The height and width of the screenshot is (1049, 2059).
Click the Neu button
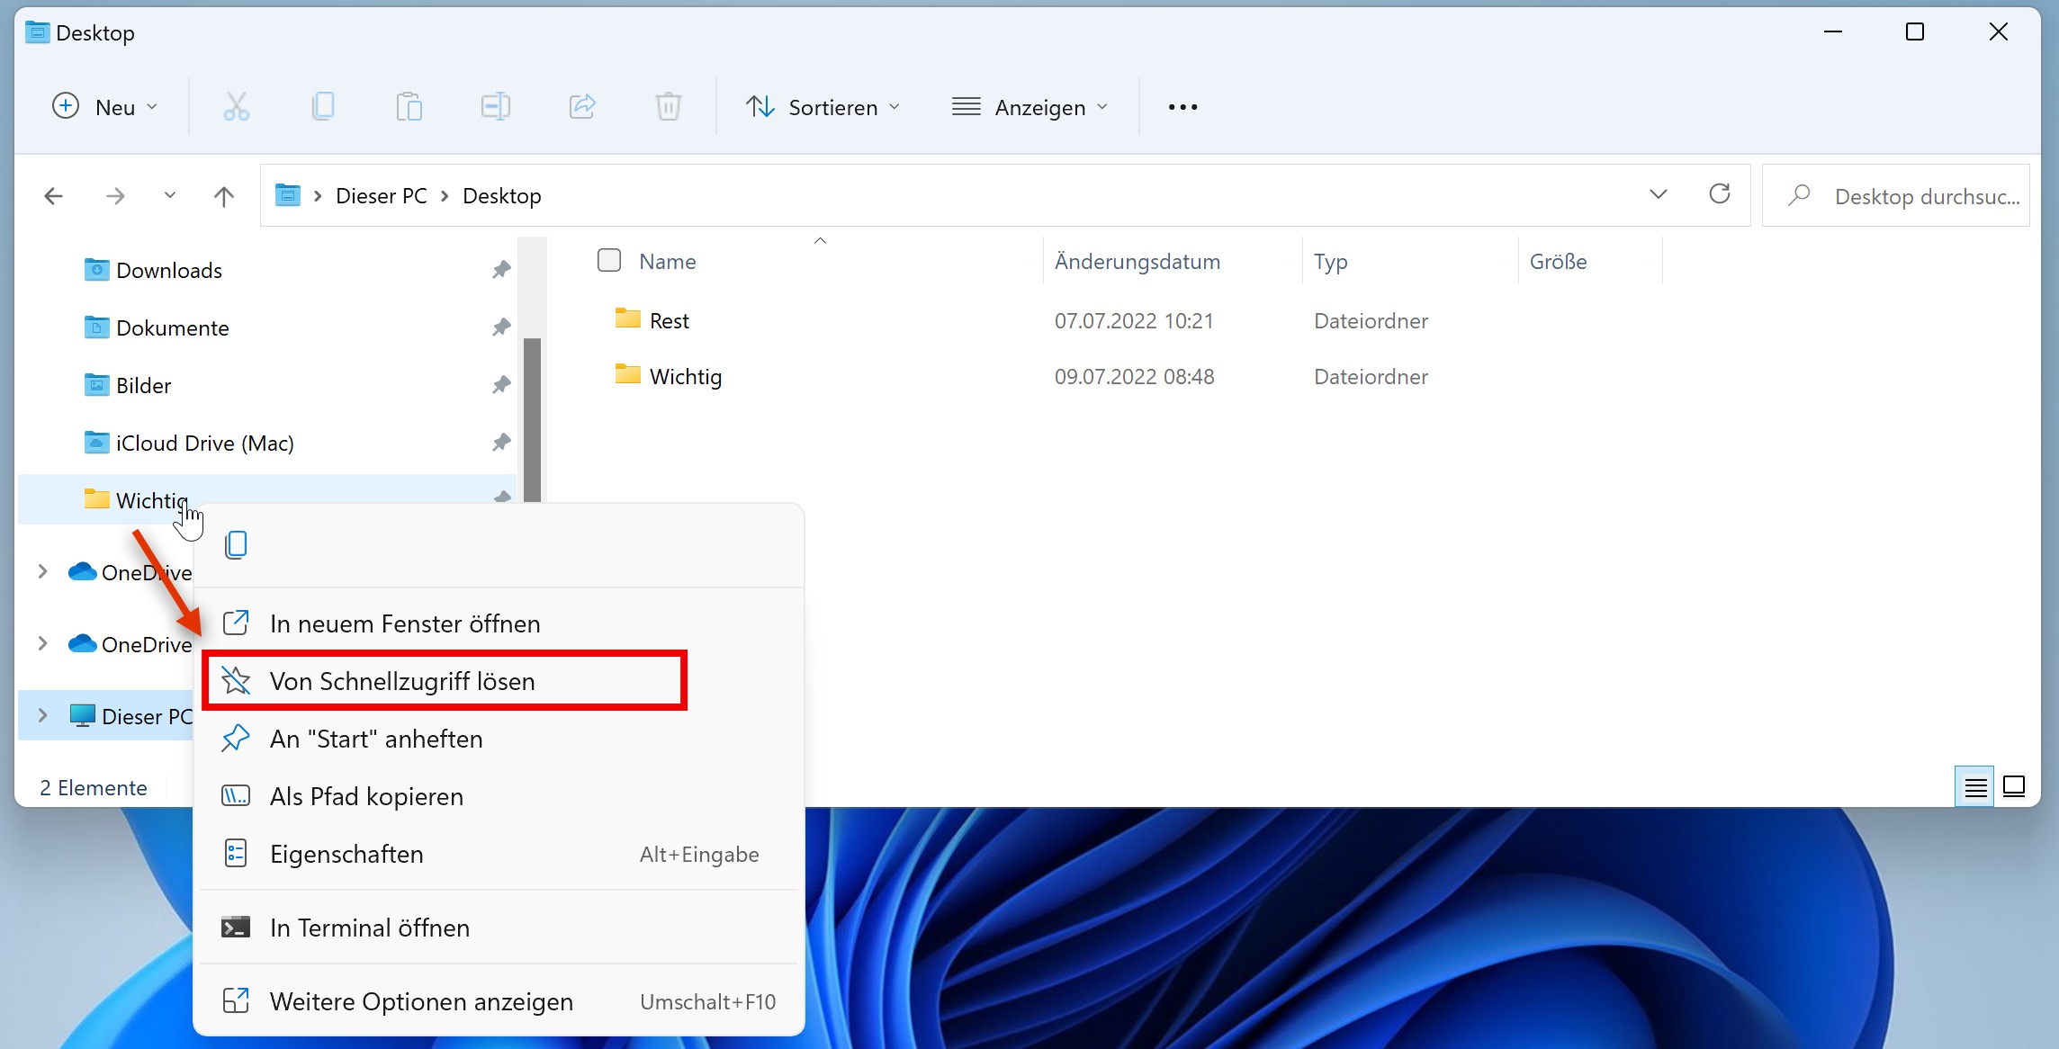(x=104, y=107)
